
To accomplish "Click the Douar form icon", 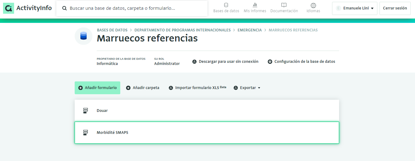I will [85, 111].
